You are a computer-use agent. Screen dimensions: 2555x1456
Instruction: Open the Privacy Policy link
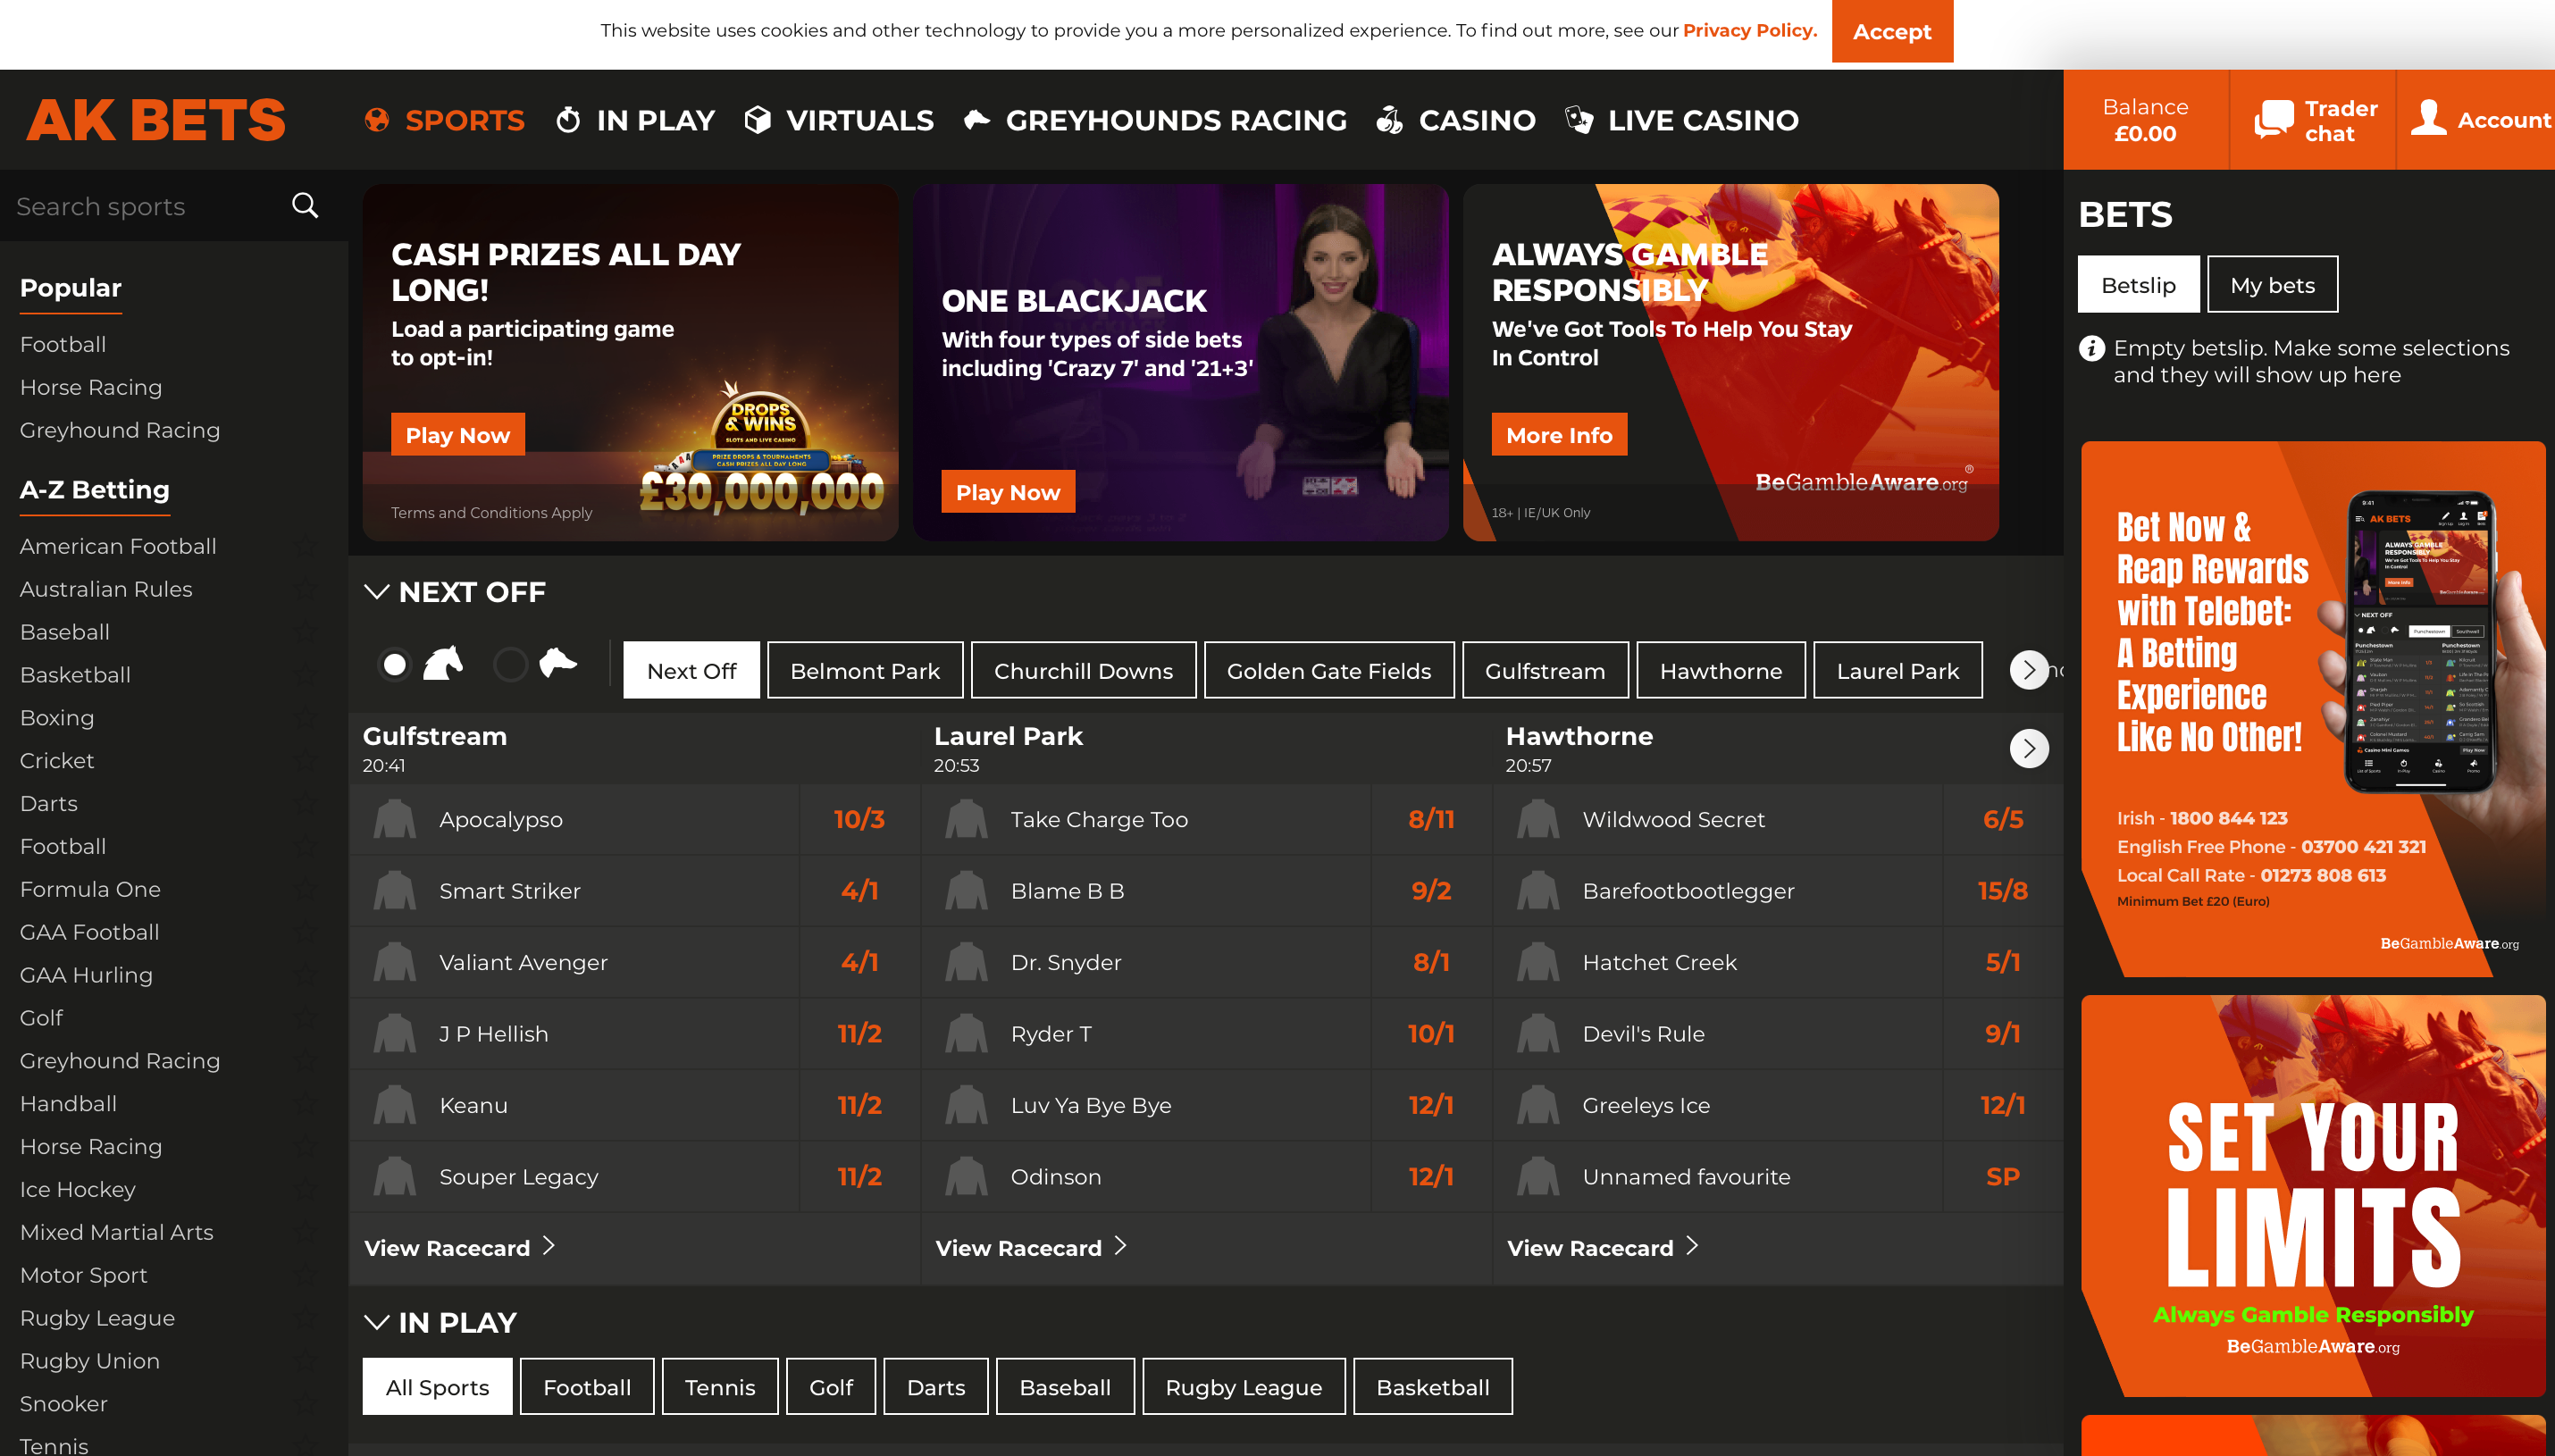tap(1750, 30)
